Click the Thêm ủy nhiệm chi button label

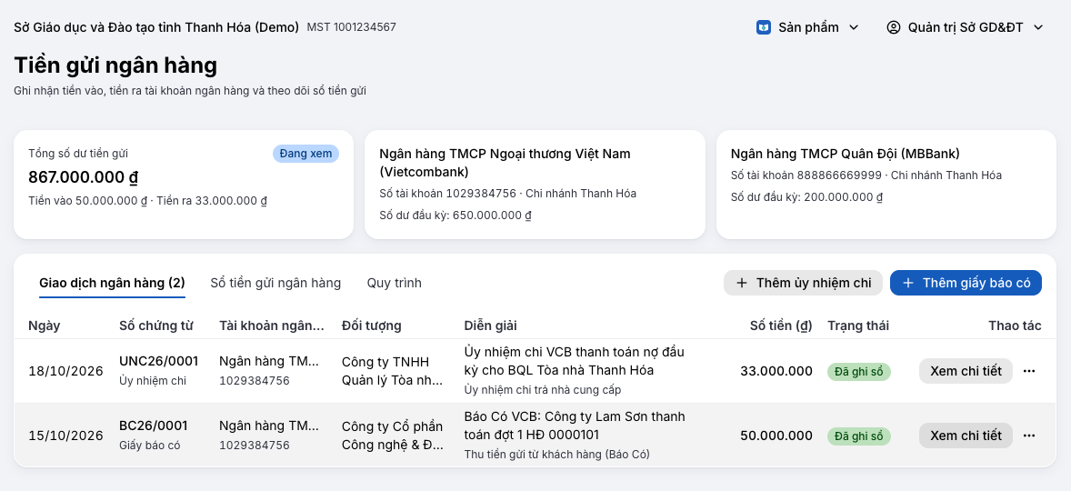pos(814,283)
